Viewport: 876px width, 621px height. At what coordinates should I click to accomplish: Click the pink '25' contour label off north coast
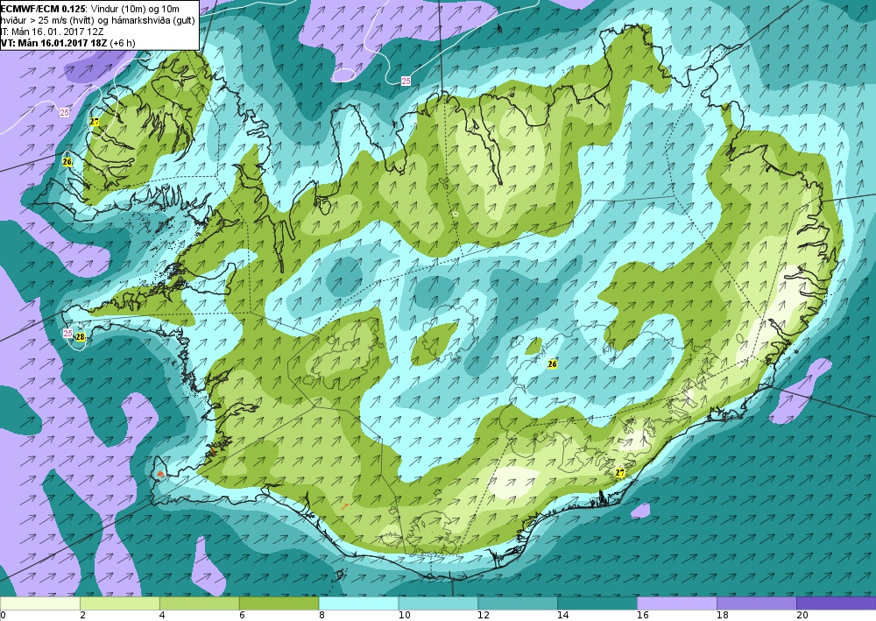pyautogui.click(x=406, y=81)
